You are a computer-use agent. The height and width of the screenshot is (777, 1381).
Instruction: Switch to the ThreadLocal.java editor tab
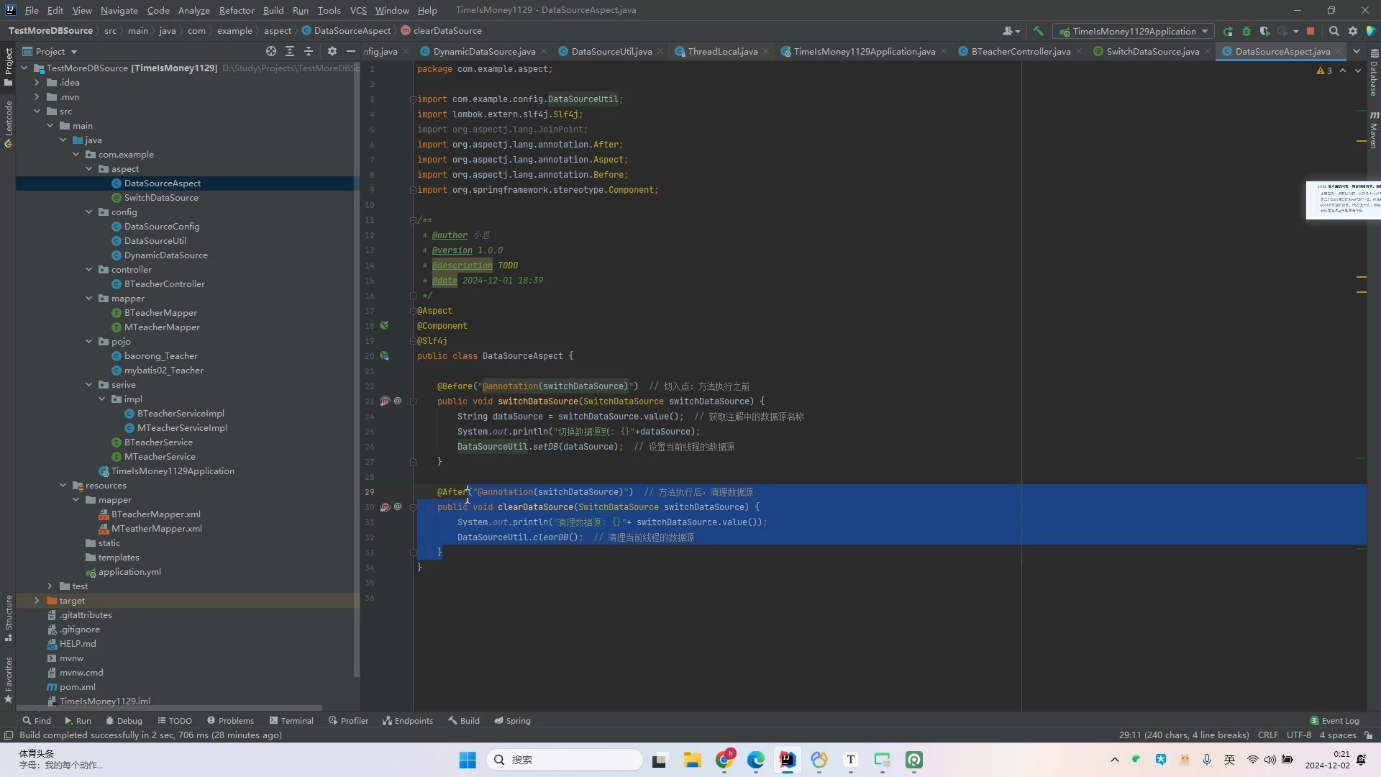tap(723, 51)
